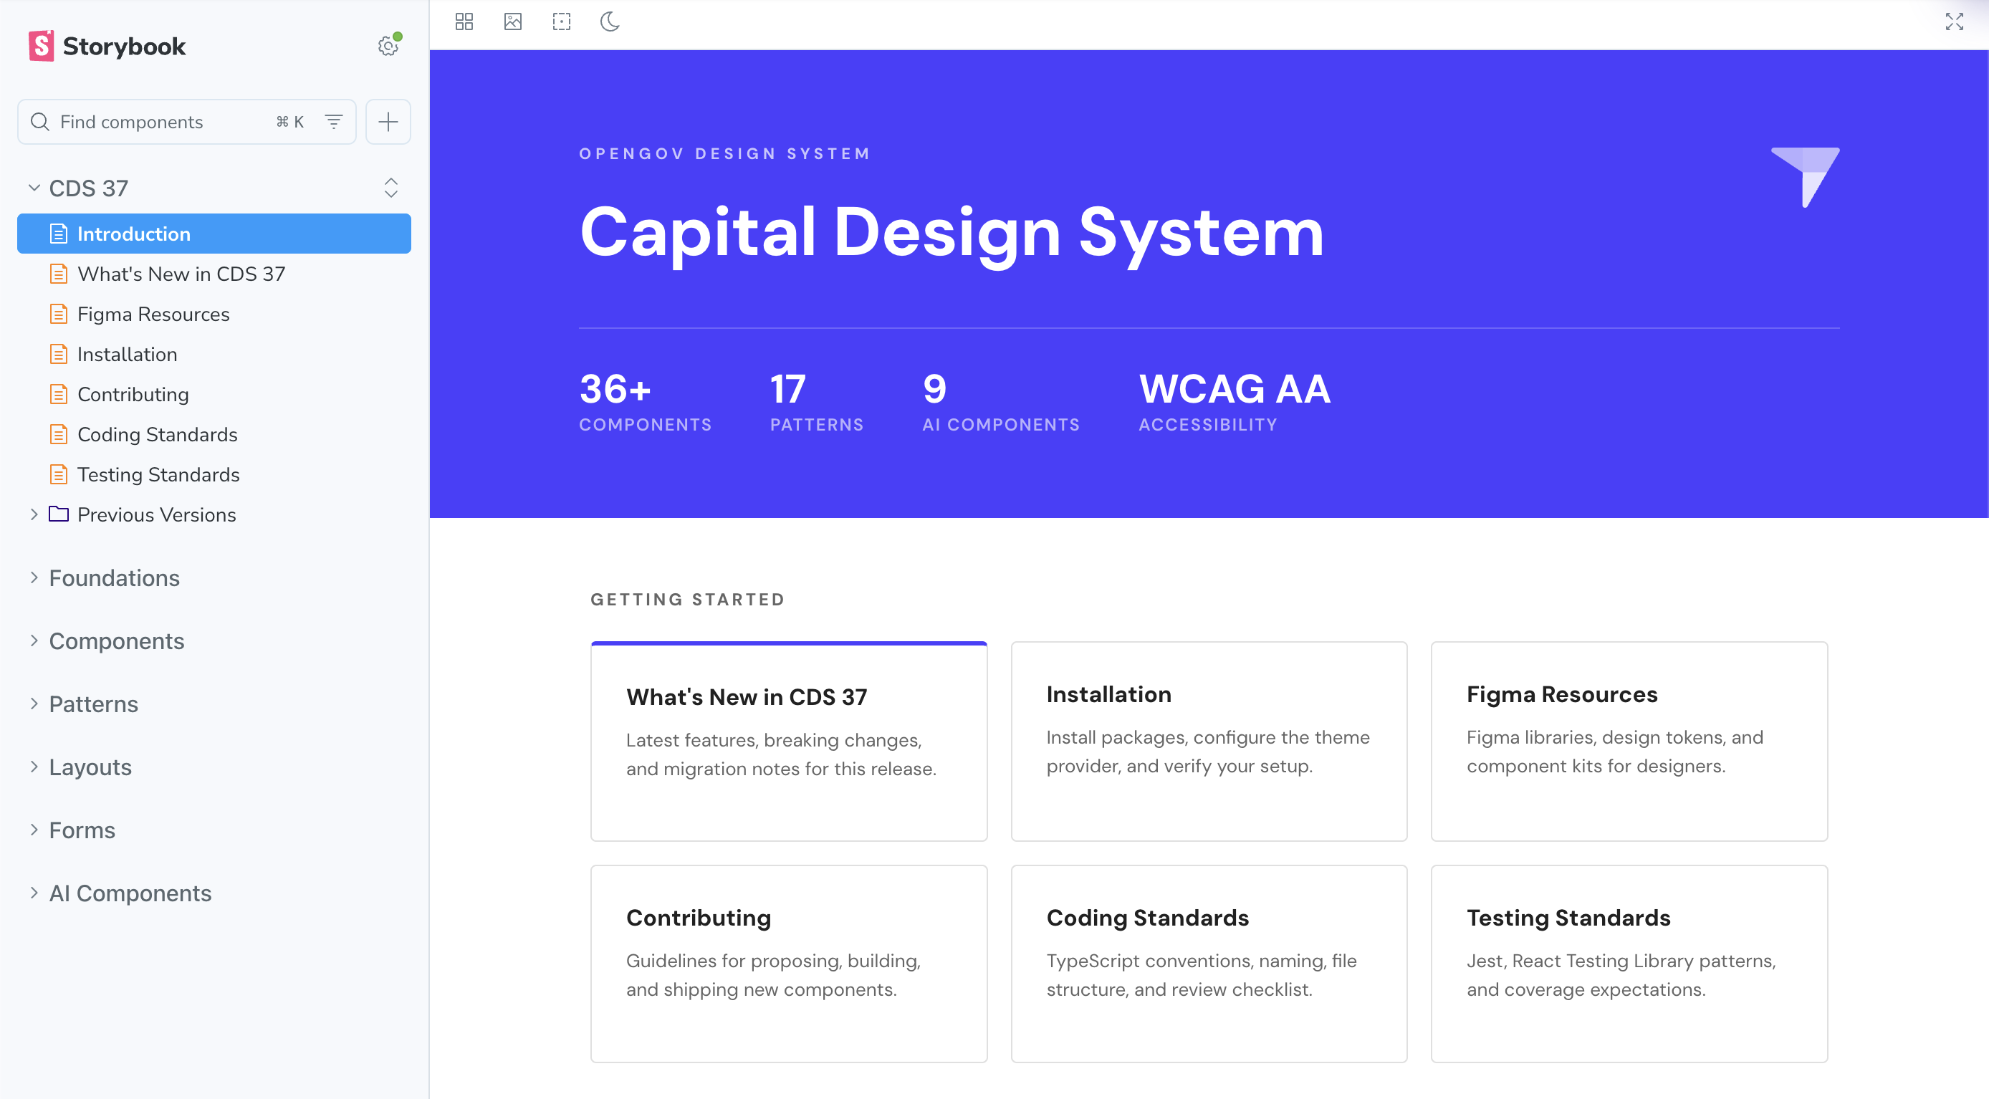This screenshot has width=1989, height=1099.
Task: Click the OpenGov triangular logo in banner
Action: coord(1806,177)
